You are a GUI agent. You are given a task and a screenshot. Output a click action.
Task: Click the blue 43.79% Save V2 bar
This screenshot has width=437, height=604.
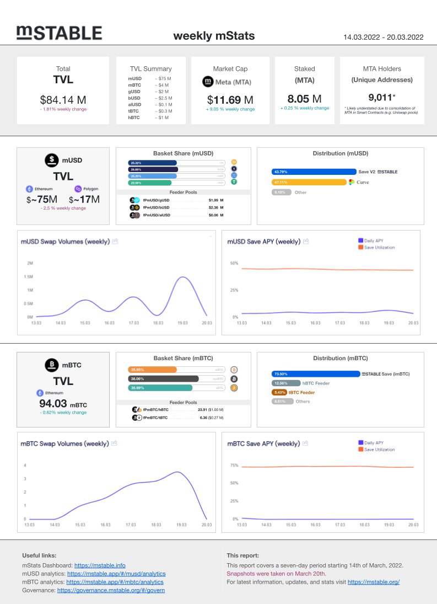point(314,172)
